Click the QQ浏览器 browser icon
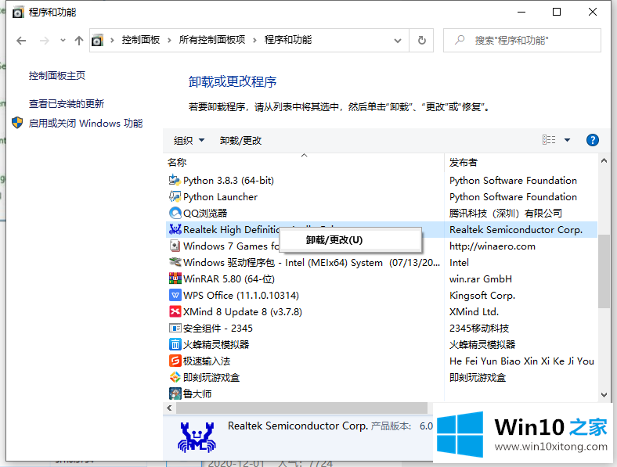Screen dimensions: 617x467 pos(175,213)
